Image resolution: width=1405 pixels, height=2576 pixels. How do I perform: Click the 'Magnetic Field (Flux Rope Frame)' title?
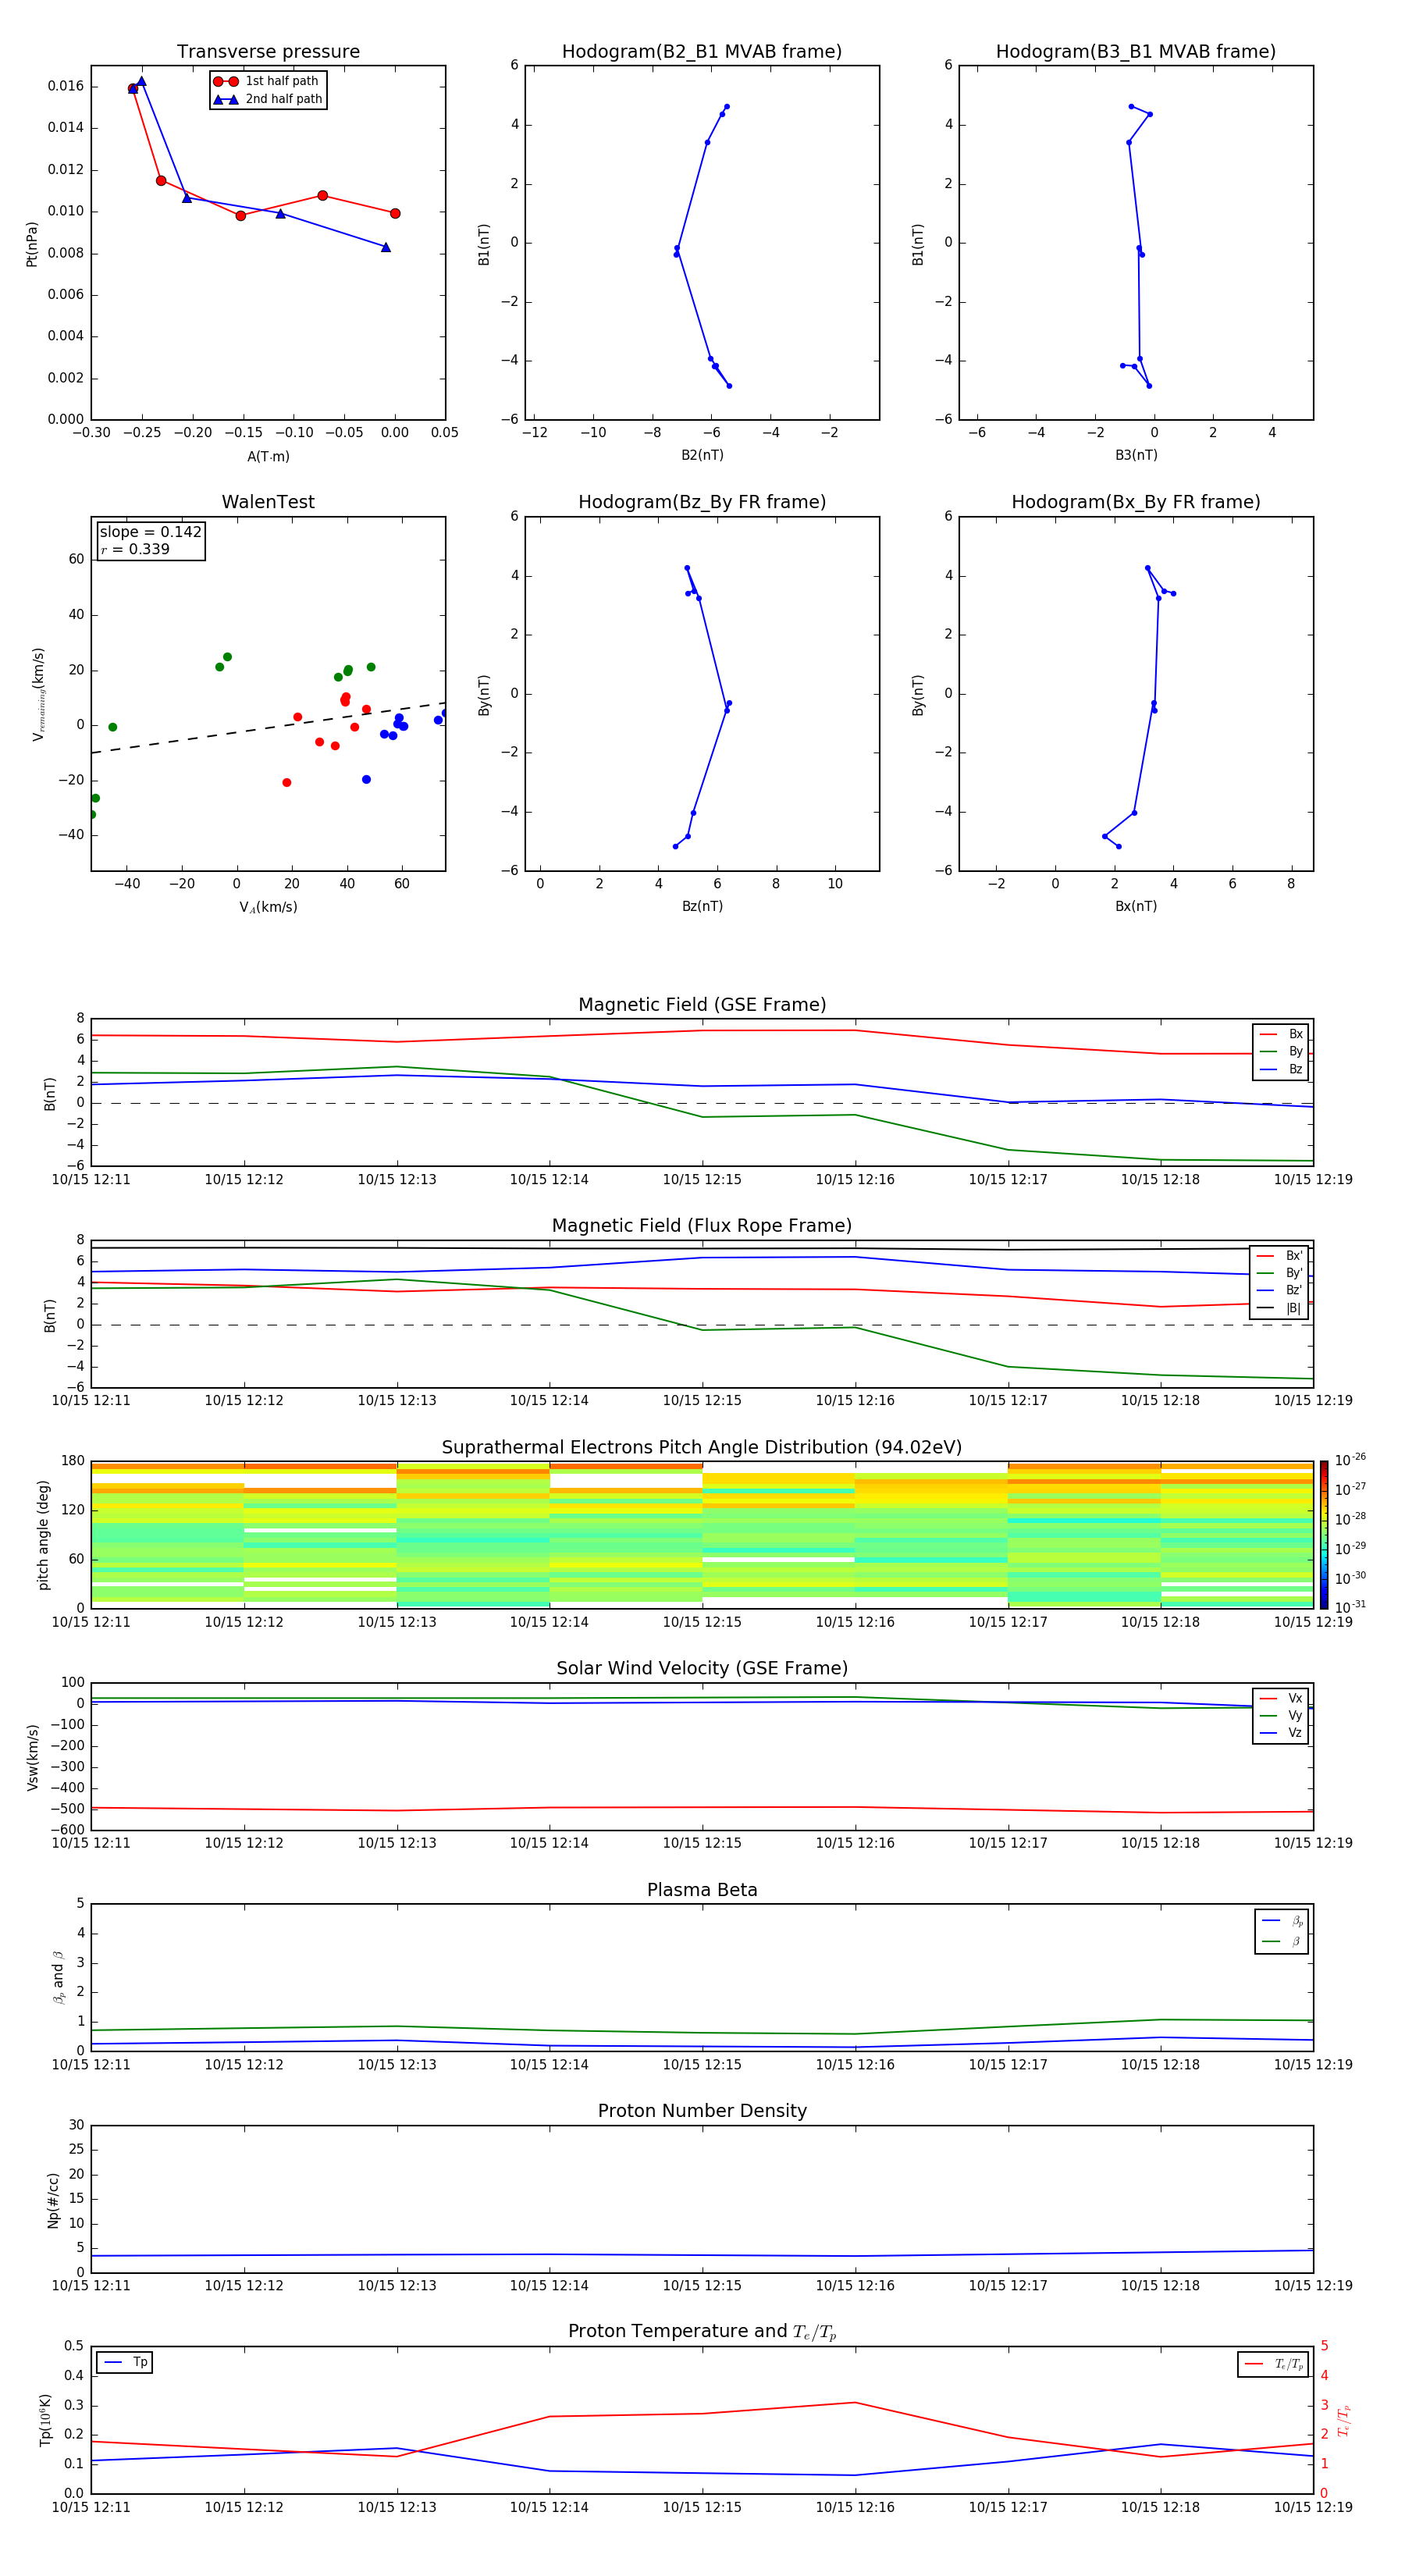(x=702, y=1226)
